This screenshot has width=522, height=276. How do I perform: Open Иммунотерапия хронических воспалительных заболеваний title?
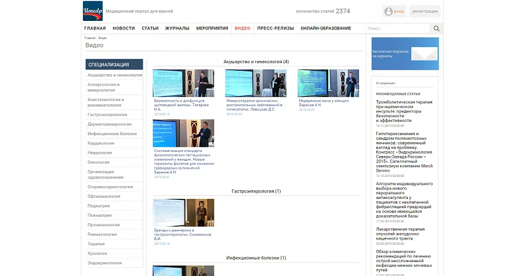point(255,105)
